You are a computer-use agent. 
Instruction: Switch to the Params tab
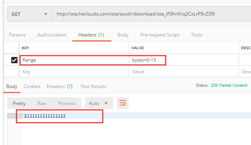tap(17, 35)
